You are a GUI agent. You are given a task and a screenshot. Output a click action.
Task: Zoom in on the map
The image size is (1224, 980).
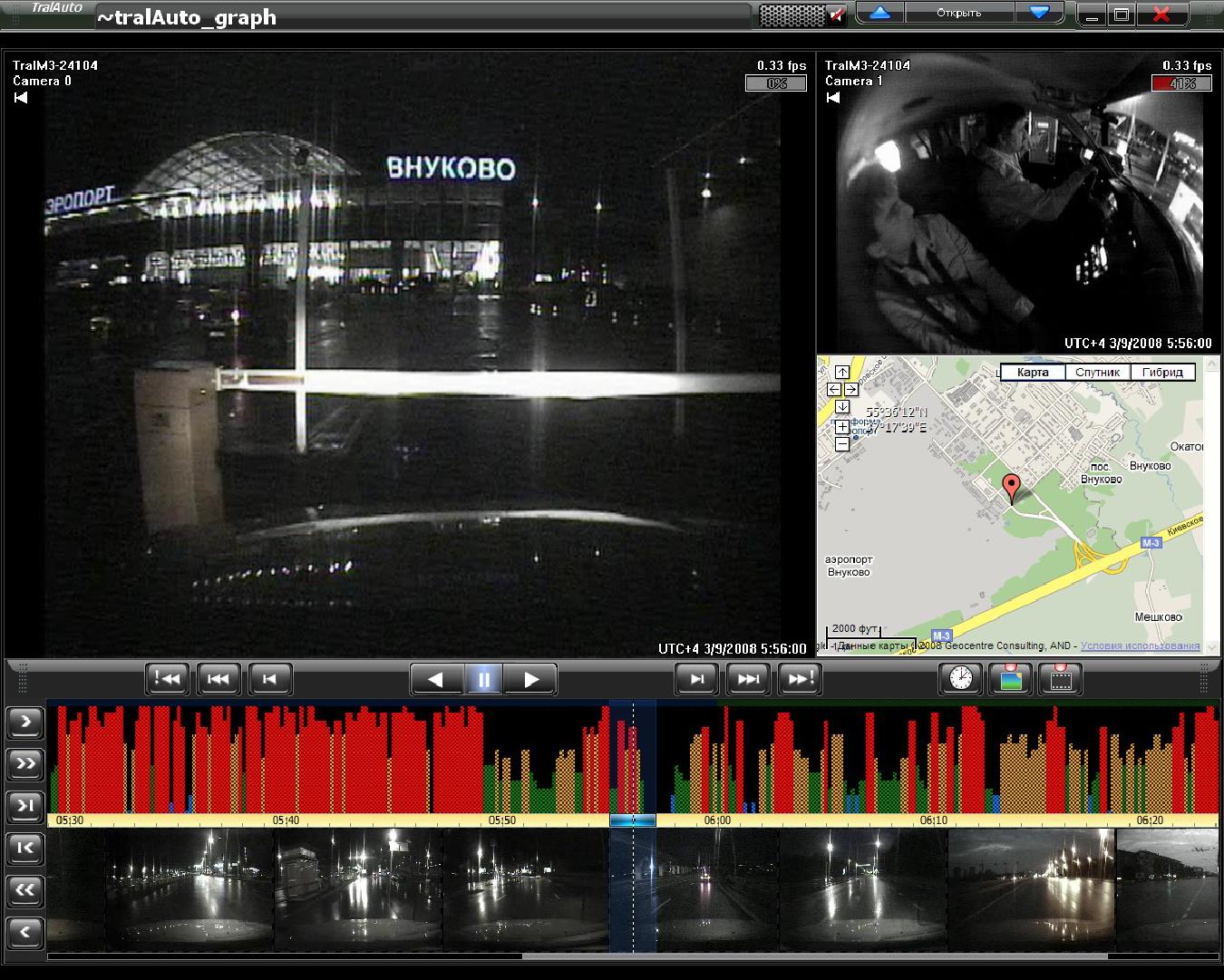click(842, 426)
